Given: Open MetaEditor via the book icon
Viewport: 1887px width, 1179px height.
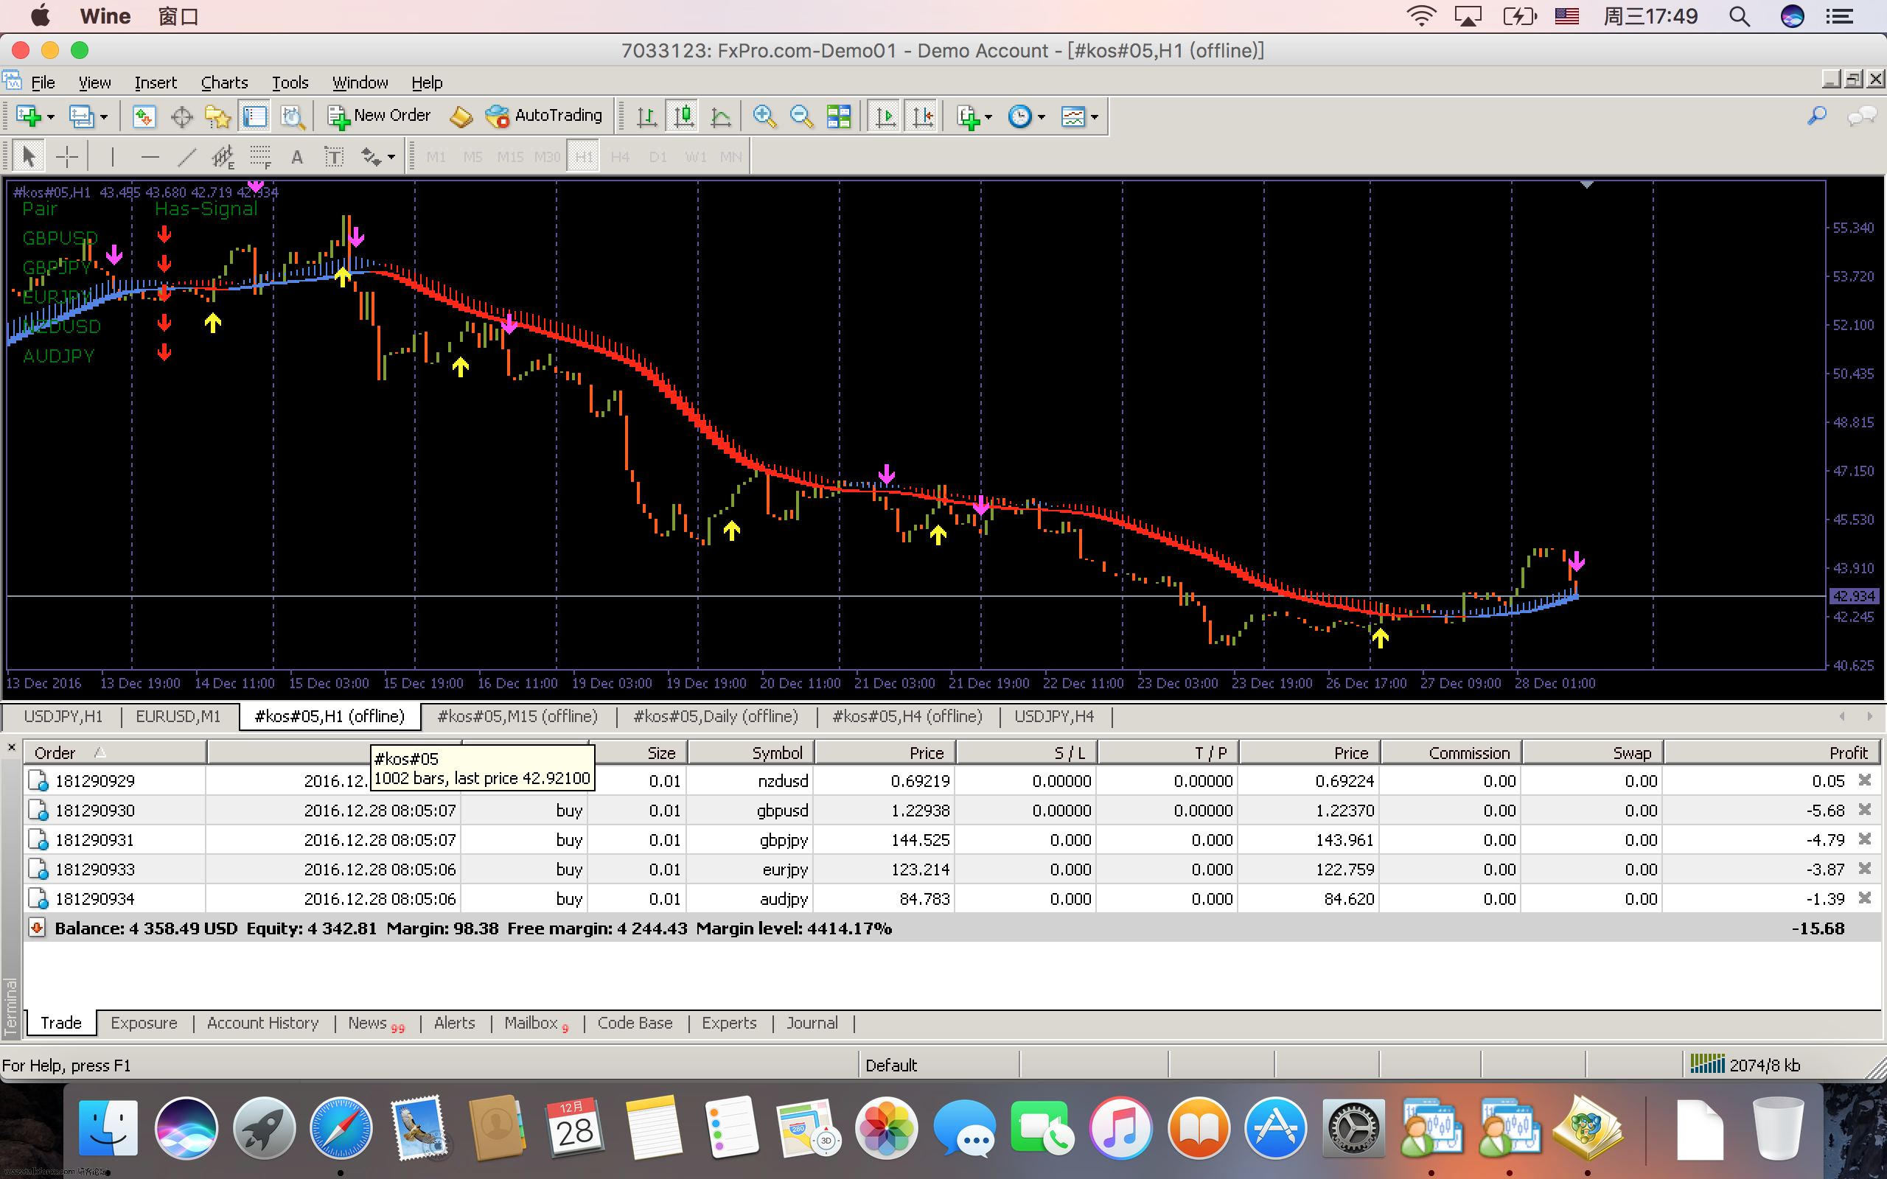Looking at the screenshot, I should coord(461,116).
